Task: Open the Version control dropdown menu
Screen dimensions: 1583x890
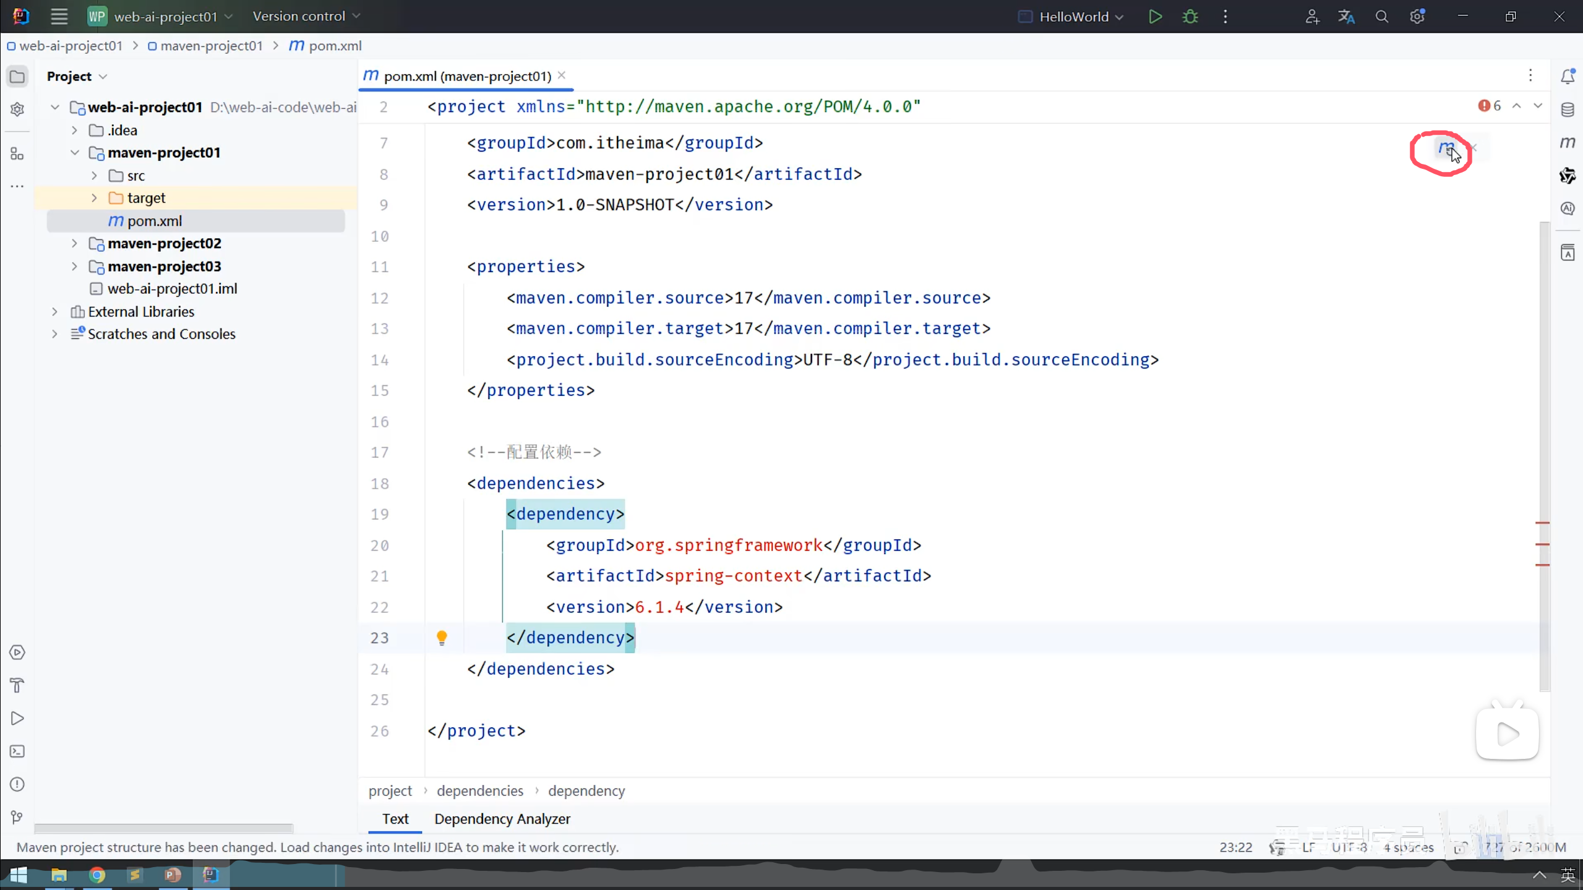Action: [x=306, y=17]
